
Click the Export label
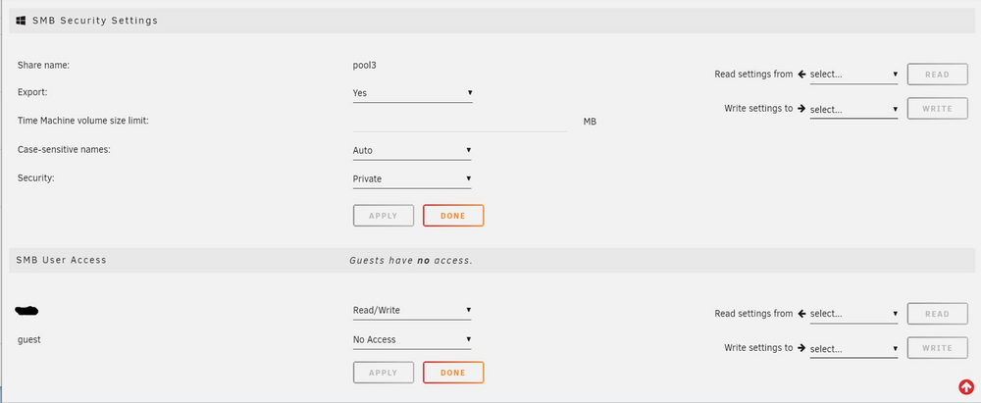pyautogui.click(x=32, y=92)
